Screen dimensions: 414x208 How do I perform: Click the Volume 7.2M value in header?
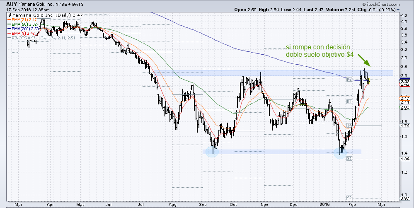pyautogui.click(x=340, y=10)
